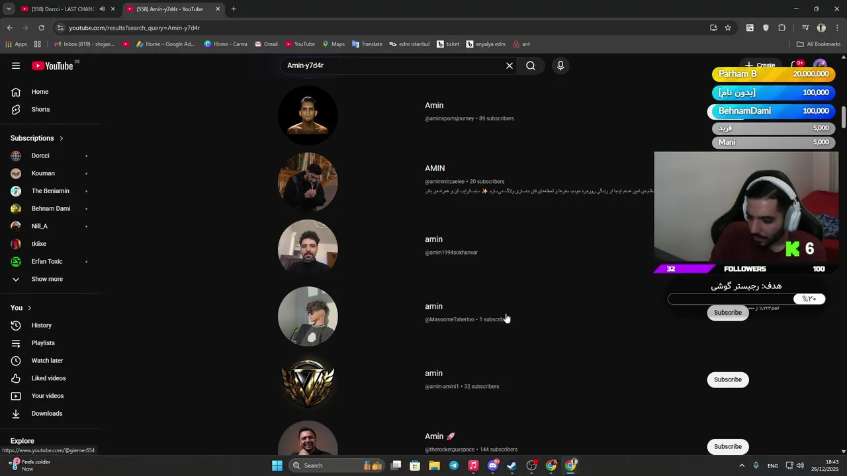Open the Chrome tab search dropdown
This screenshot has height=476, width=847.
click(9, 9)
